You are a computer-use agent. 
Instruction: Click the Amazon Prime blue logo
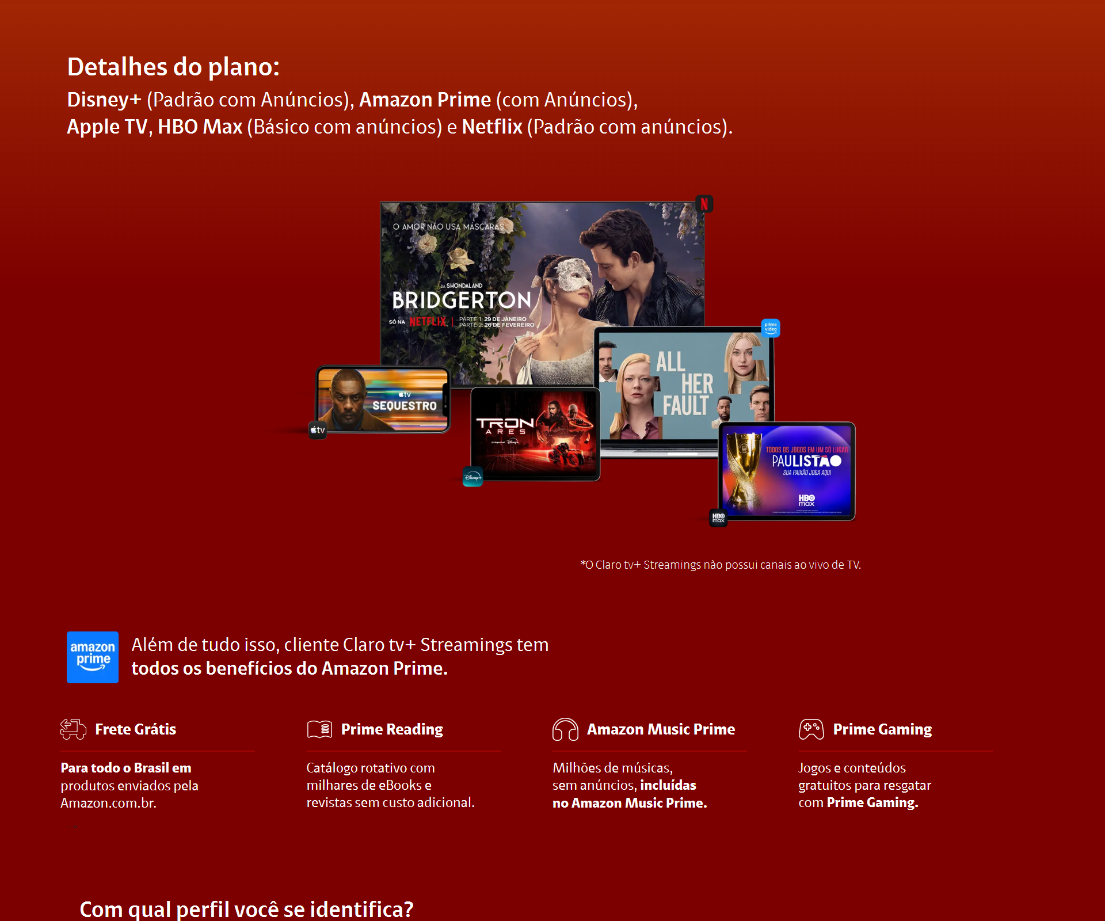click(93, 657)
